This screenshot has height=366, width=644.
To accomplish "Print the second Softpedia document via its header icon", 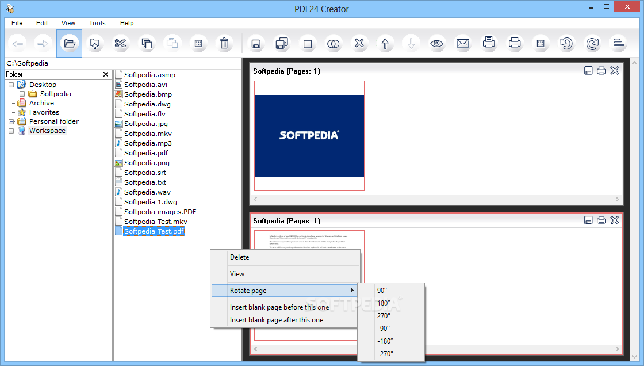I will (x=601, y=220).
